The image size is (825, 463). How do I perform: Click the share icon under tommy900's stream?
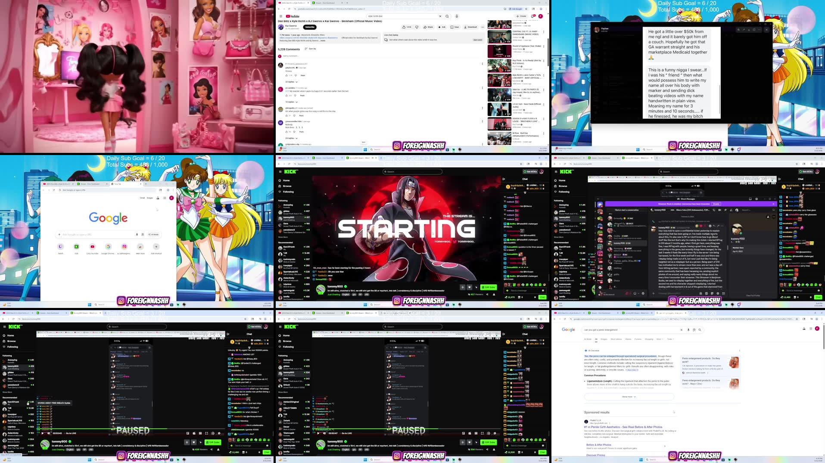coord(487,294)
